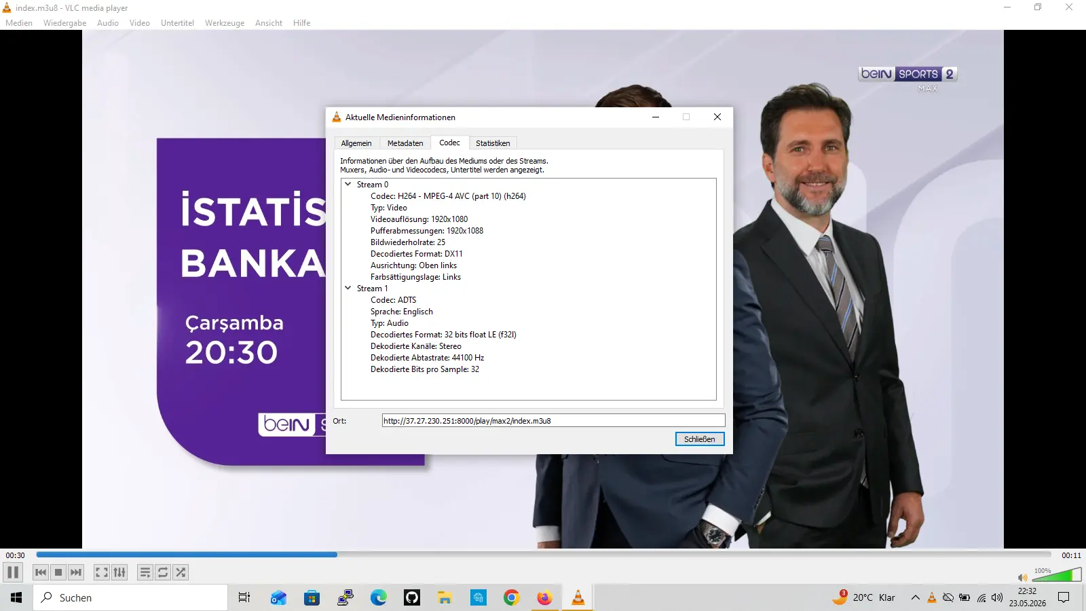Open the Medien menu

(x=19, y=23)
